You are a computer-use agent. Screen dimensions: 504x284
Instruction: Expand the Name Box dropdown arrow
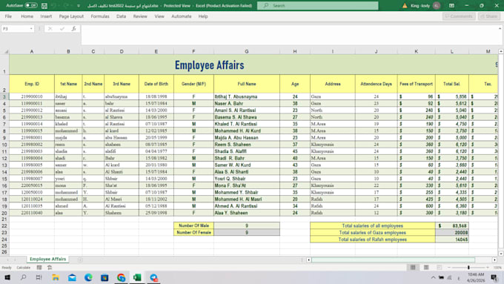click(31, 29)
